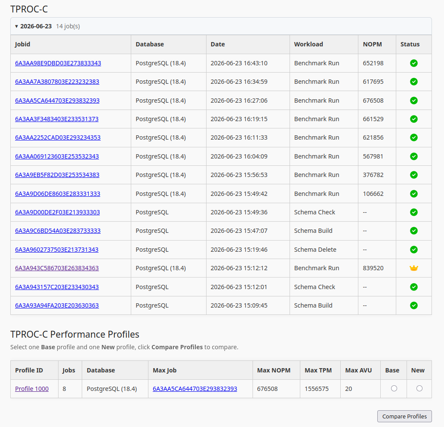The width and height of the screenshot is (444, 427).
Task: Click green check status for NOPM 106662
Action: [x=414, y=194]
